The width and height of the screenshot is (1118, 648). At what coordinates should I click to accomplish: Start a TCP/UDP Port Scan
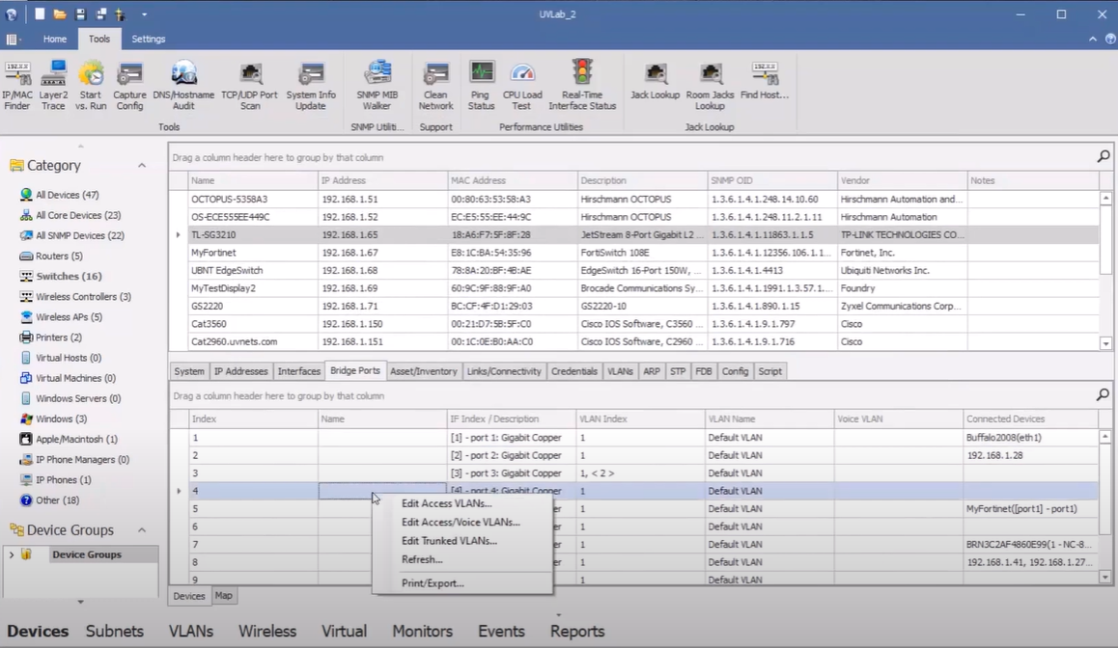(x=249, y=86)
